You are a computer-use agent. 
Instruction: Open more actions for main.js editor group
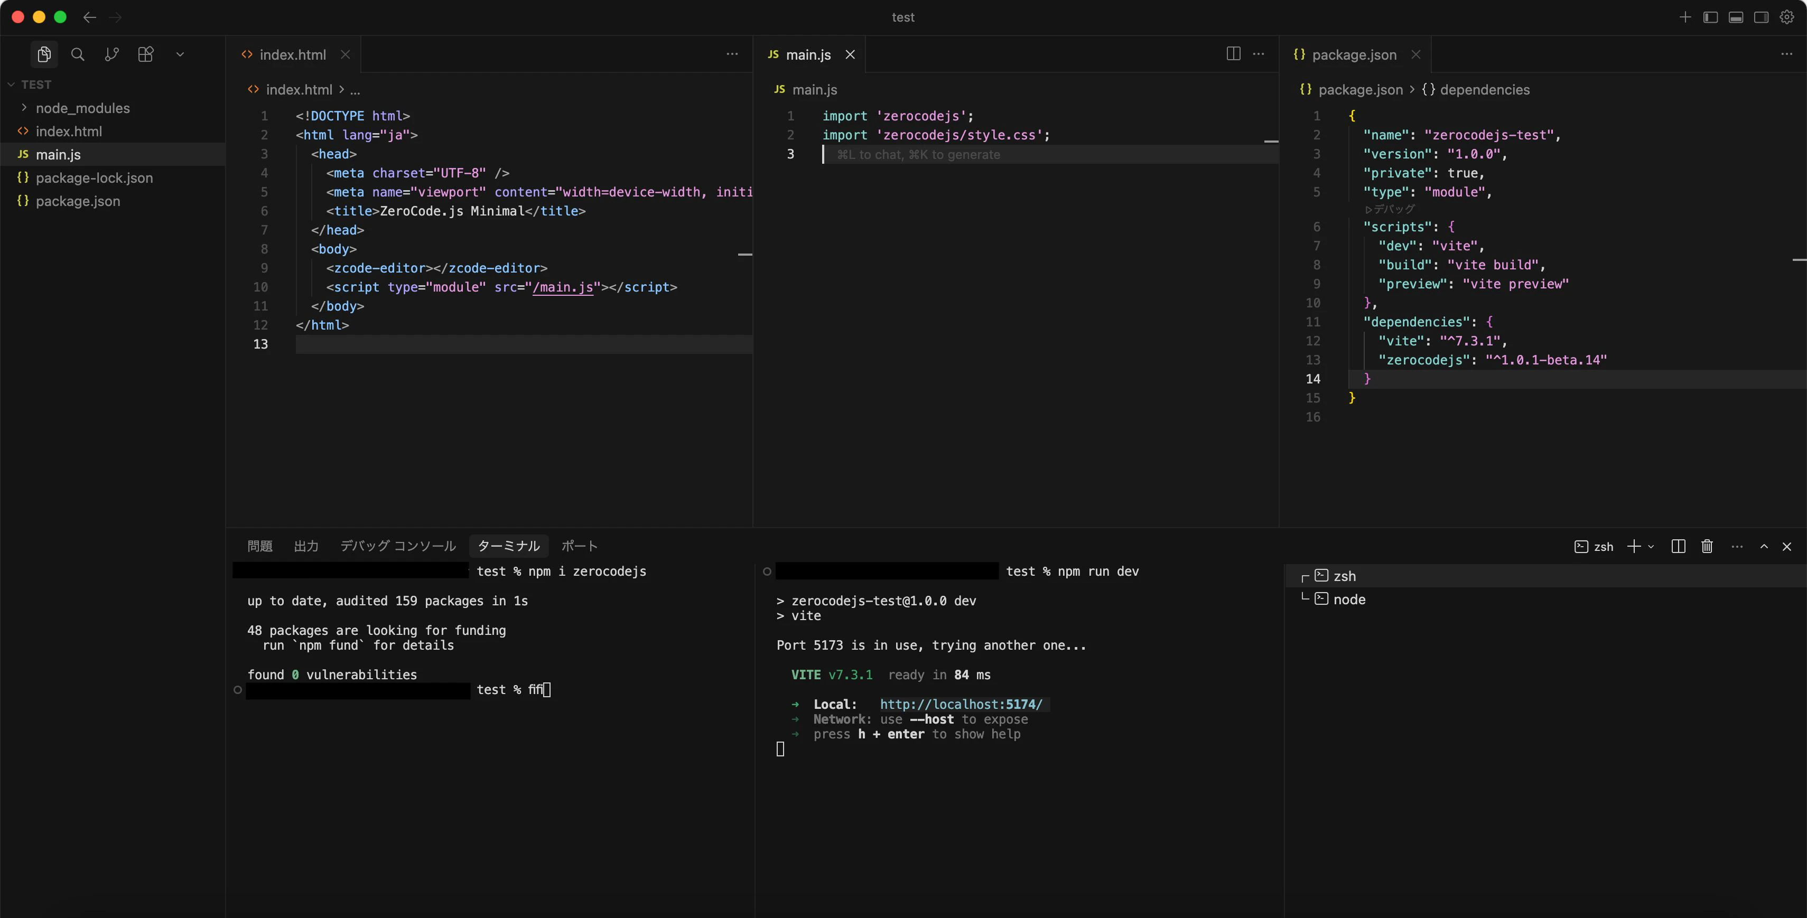point(1259,54)
